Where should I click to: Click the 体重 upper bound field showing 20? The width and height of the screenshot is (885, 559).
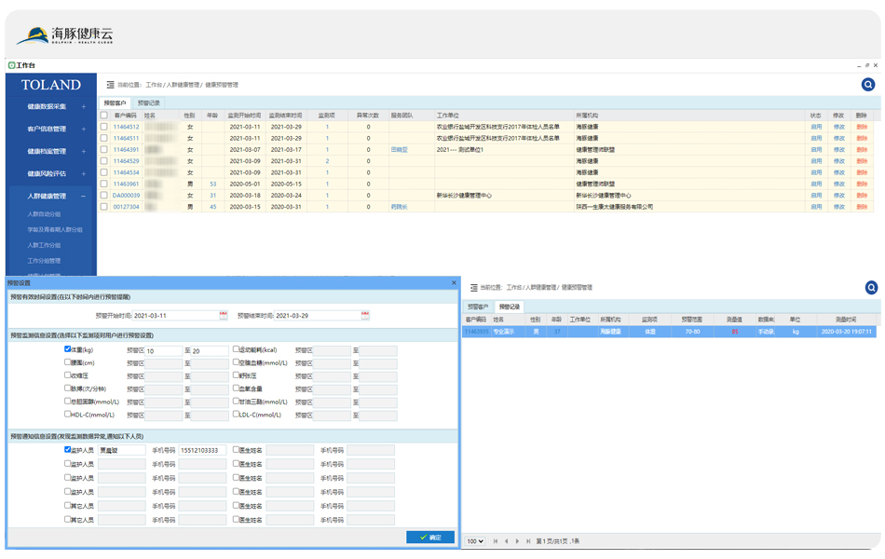210,350
